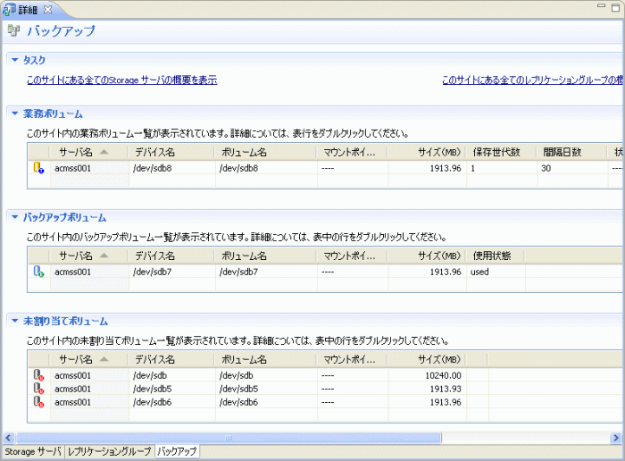The height and width of the screenshot is (461, 625).
Task: Sort 業務ボリューム table by デバイス名
Action: tap(171, 152)
